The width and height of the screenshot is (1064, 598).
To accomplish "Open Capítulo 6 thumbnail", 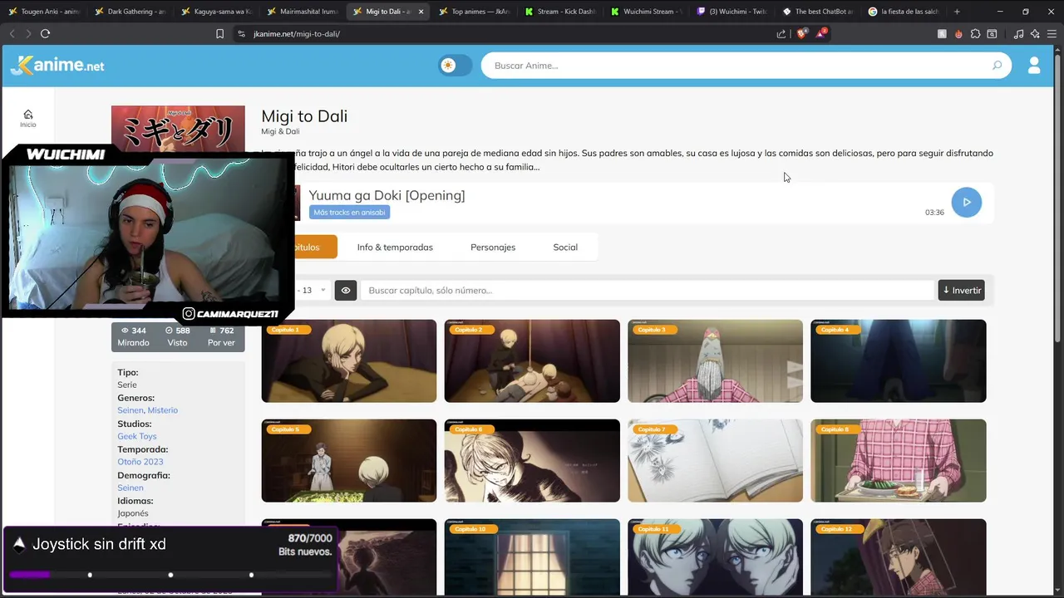I will pos(532,461).
